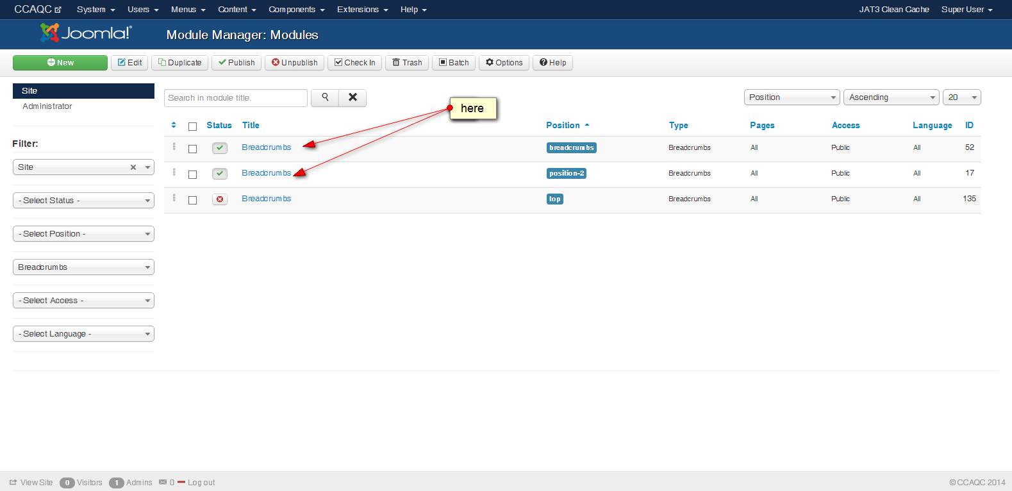This screenshot has width=1012, height=491.
Task: Switch to the Administrator sidebar item
Action: coord(47,106)
